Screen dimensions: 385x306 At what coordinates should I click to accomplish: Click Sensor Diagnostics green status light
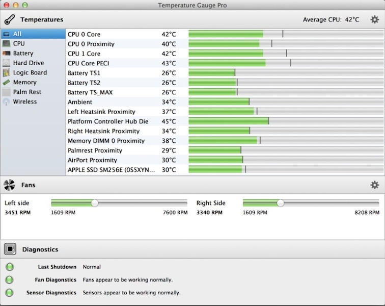click(10, 293)
